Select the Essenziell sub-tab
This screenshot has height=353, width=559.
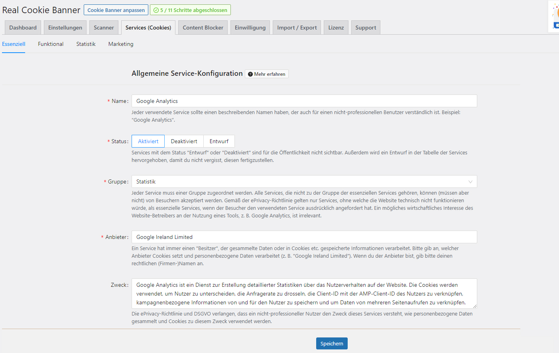(14, 44)
